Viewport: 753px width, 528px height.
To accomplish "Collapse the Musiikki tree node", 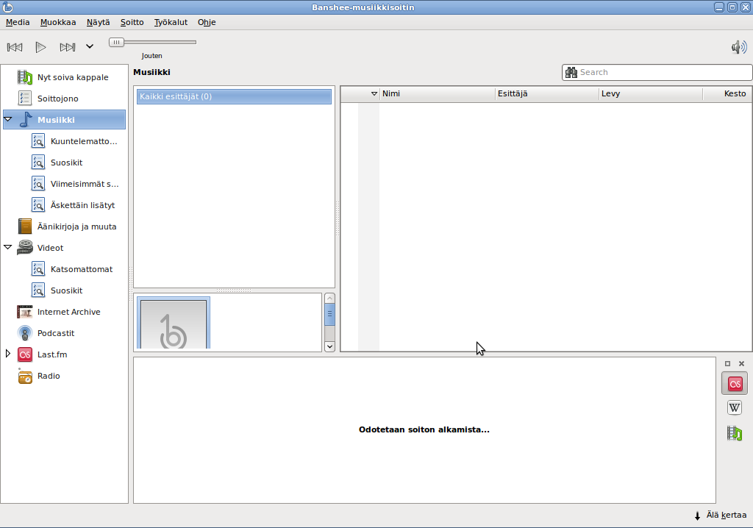I will point(8,119).
